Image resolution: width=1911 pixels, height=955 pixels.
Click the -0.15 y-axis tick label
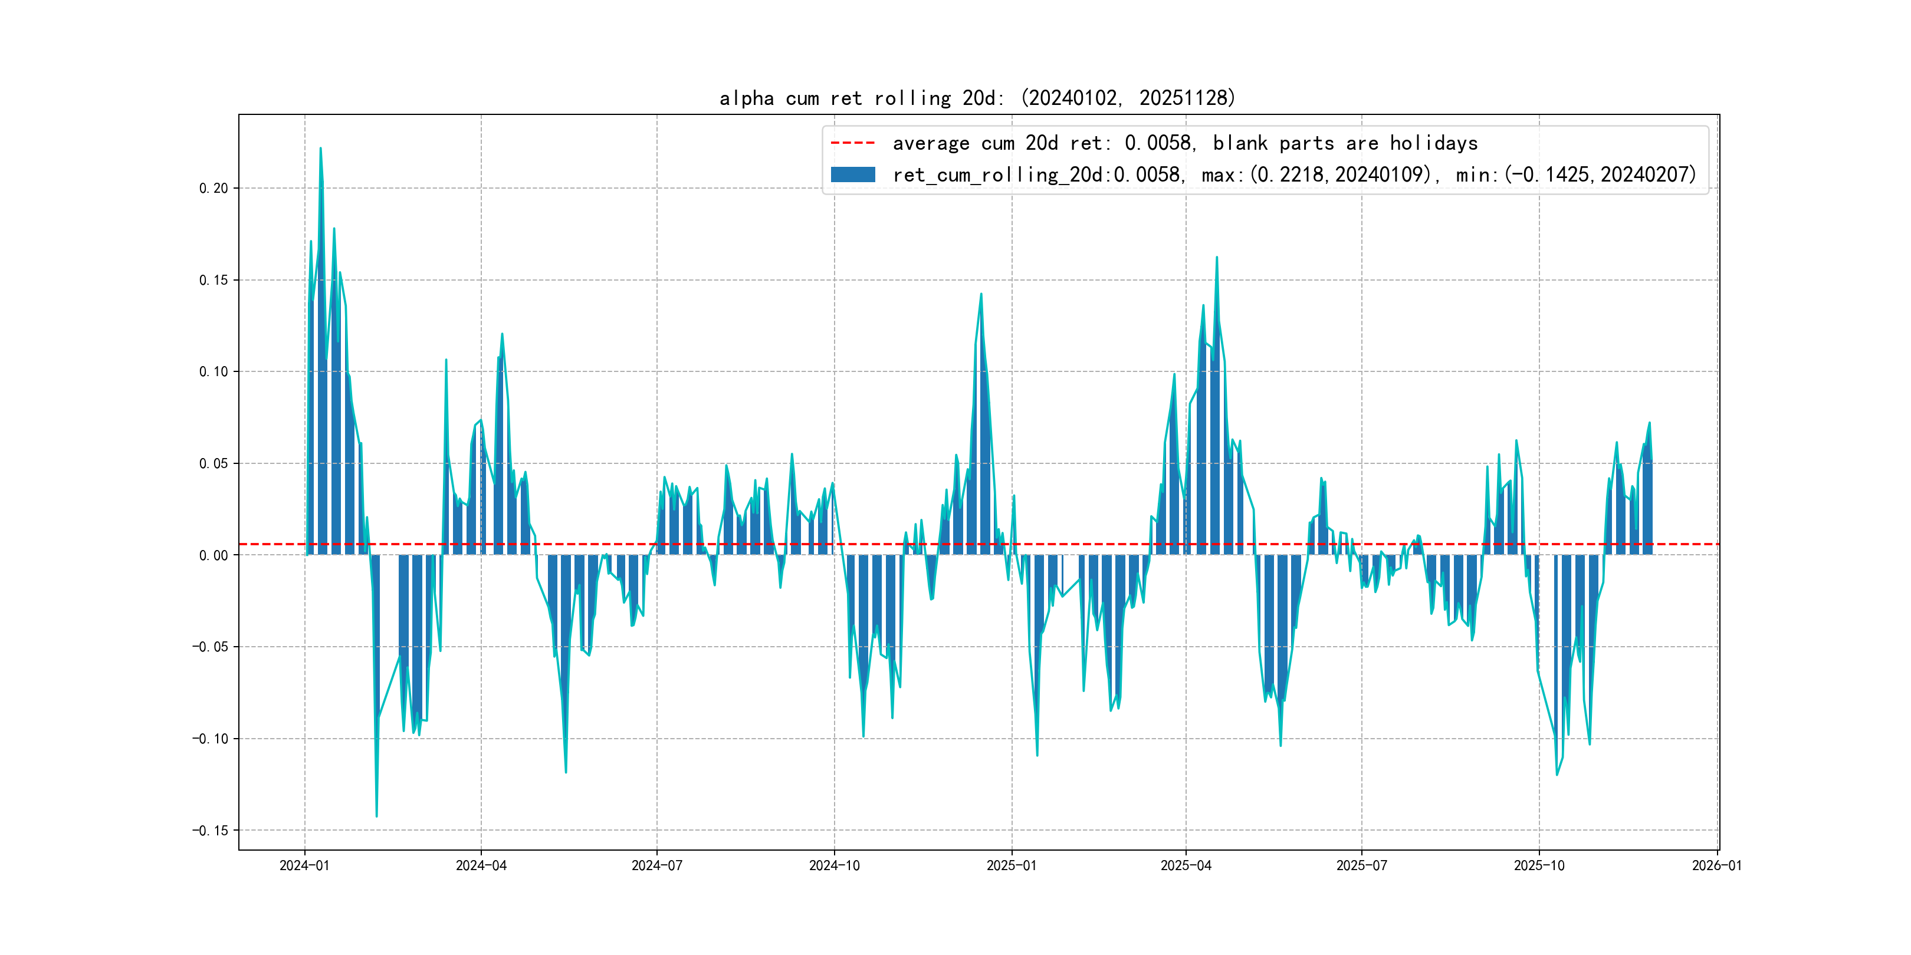(x=210, y=831)
